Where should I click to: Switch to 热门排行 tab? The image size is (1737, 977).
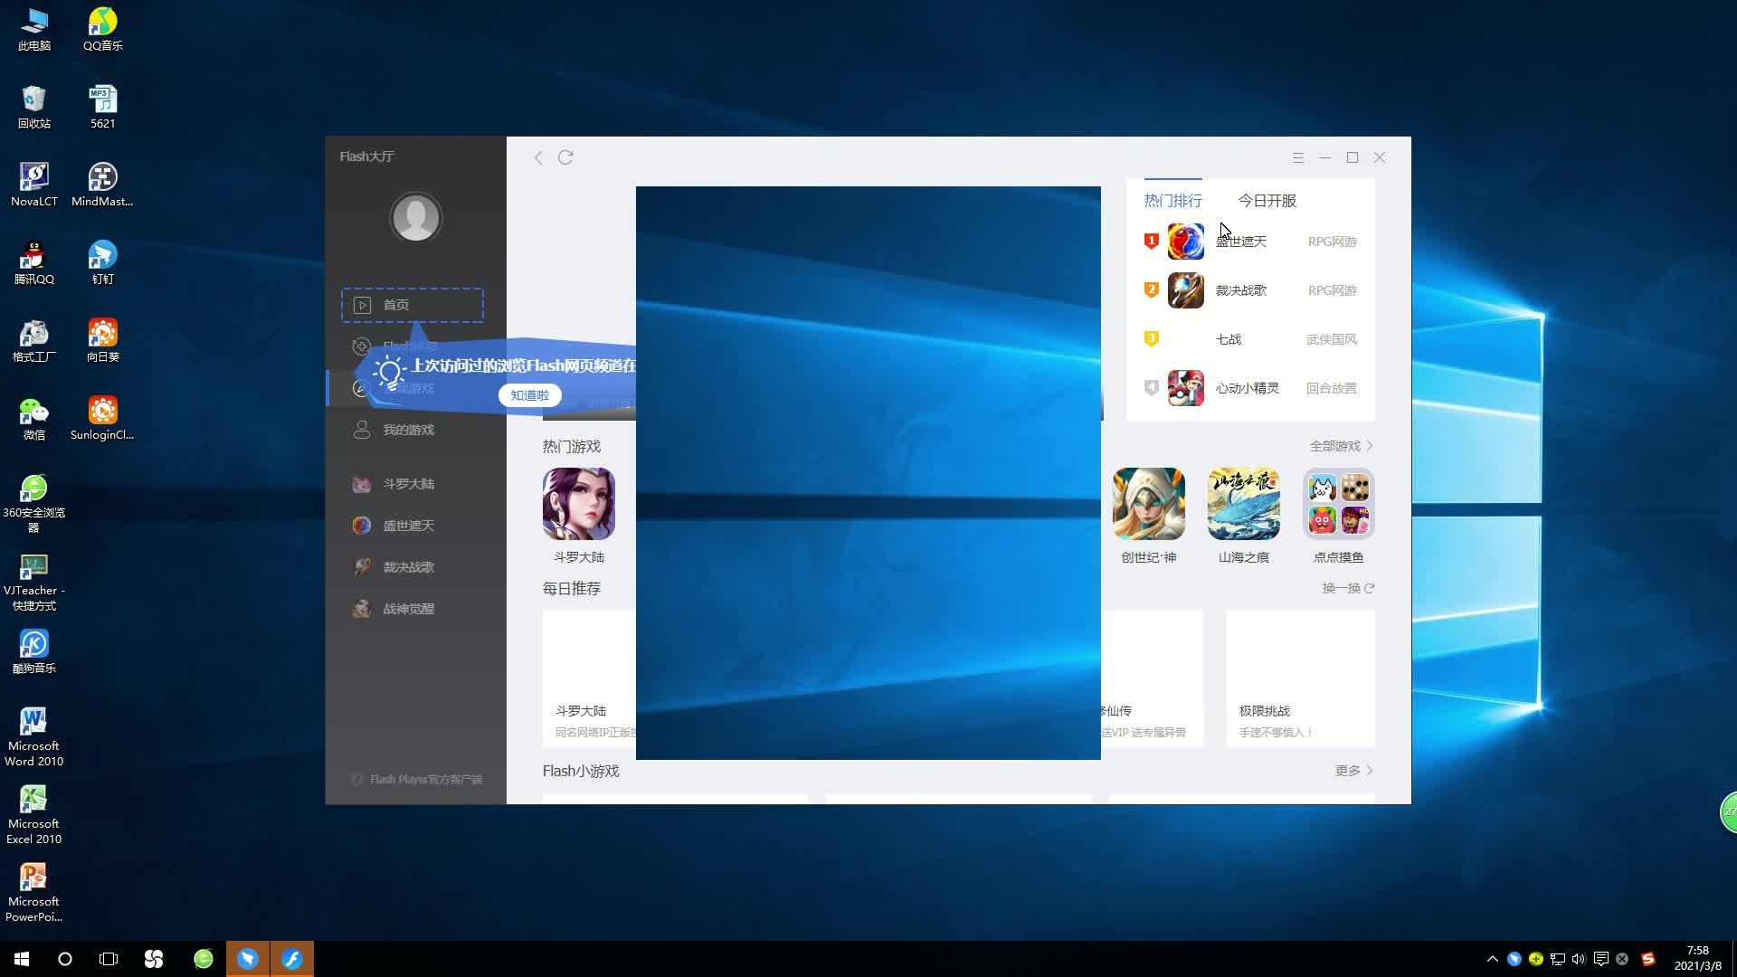(x=1172, y=201)
